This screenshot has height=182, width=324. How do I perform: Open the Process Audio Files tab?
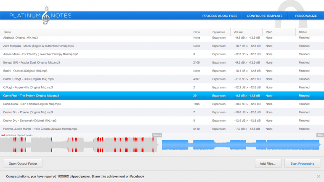point(220,16)
